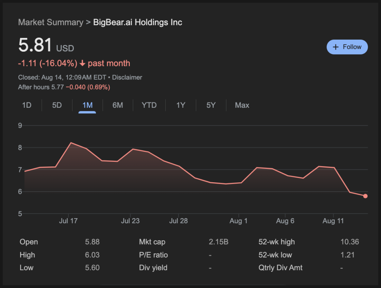Click the down arrow icon beside past month

(82, 64)
